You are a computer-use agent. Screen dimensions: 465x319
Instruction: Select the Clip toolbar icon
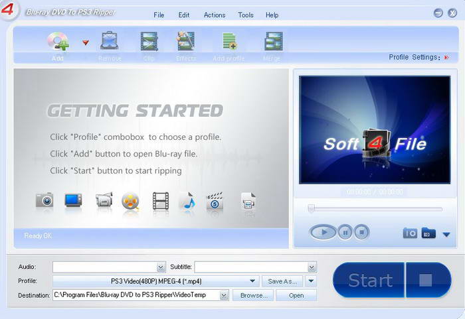tap(149, 42)
